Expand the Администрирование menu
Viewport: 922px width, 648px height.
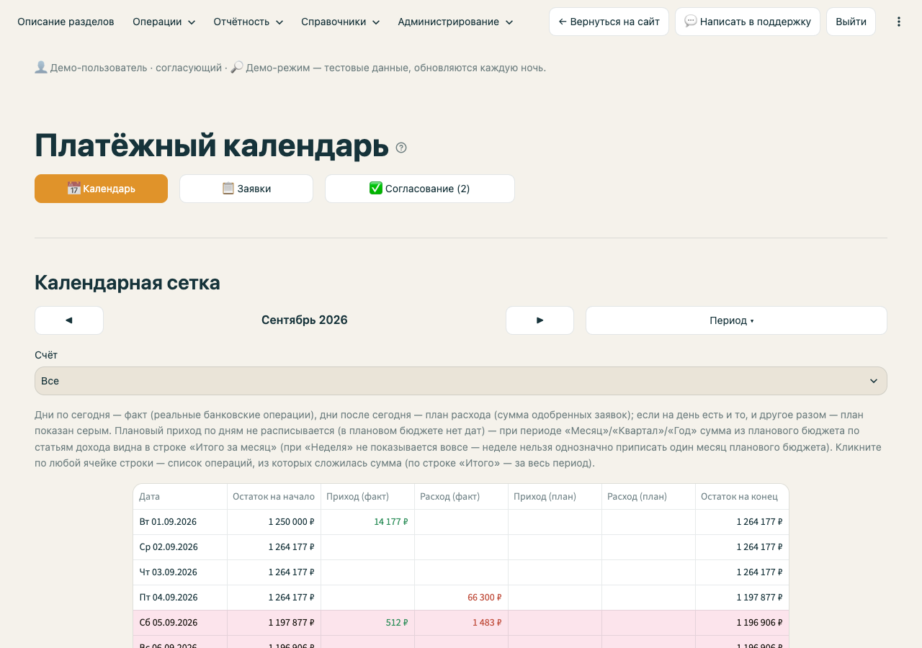[456, 22]
